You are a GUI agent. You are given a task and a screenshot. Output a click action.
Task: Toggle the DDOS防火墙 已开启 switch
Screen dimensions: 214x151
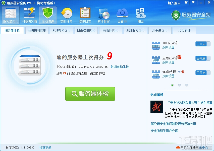click(x=203, y=44)
